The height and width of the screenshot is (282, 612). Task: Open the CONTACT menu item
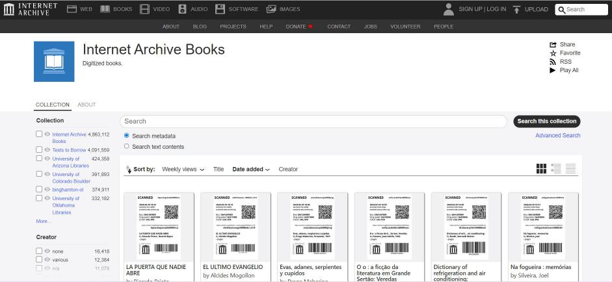(339, 27)
